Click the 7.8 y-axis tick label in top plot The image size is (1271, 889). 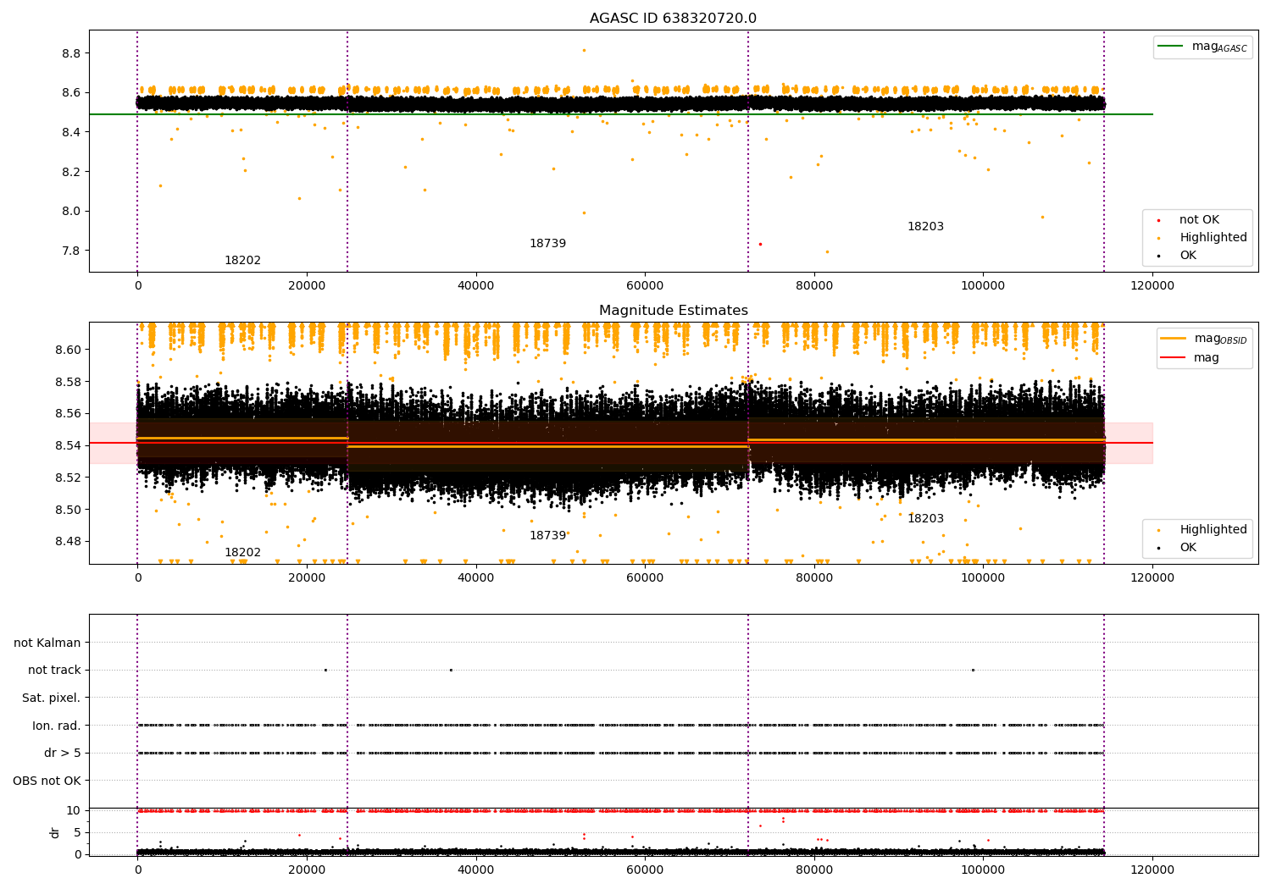click(71, 251)
